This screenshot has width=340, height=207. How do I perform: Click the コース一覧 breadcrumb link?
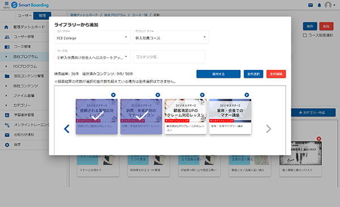coord(139,15)
